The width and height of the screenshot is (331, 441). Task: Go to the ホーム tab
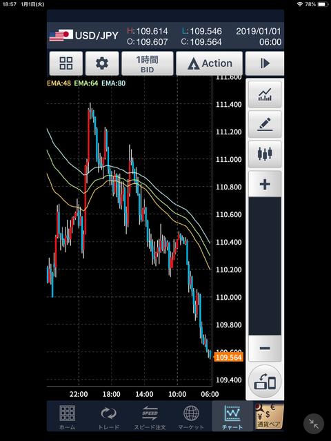(67, 418)
